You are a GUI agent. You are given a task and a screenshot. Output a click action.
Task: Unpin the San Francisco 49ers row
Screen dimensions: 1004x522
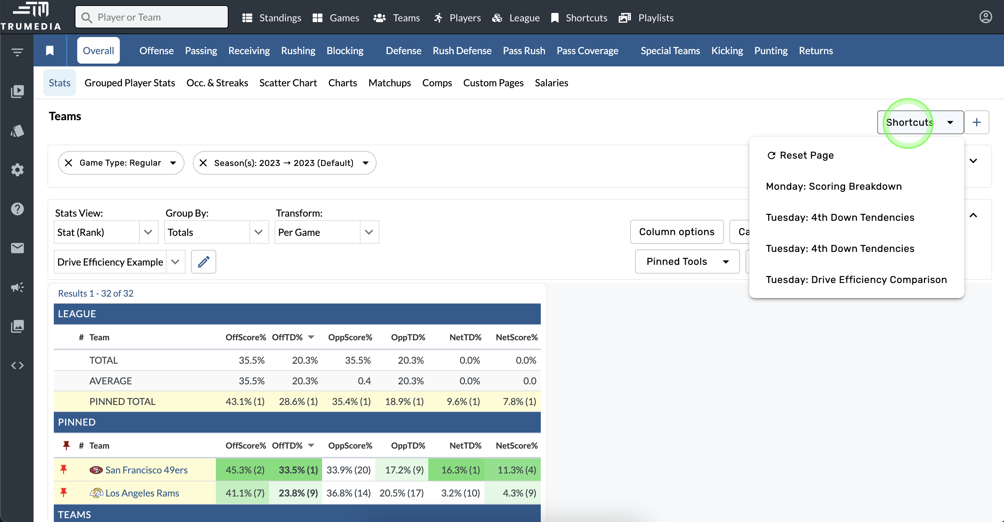click(x=64, y=469)
